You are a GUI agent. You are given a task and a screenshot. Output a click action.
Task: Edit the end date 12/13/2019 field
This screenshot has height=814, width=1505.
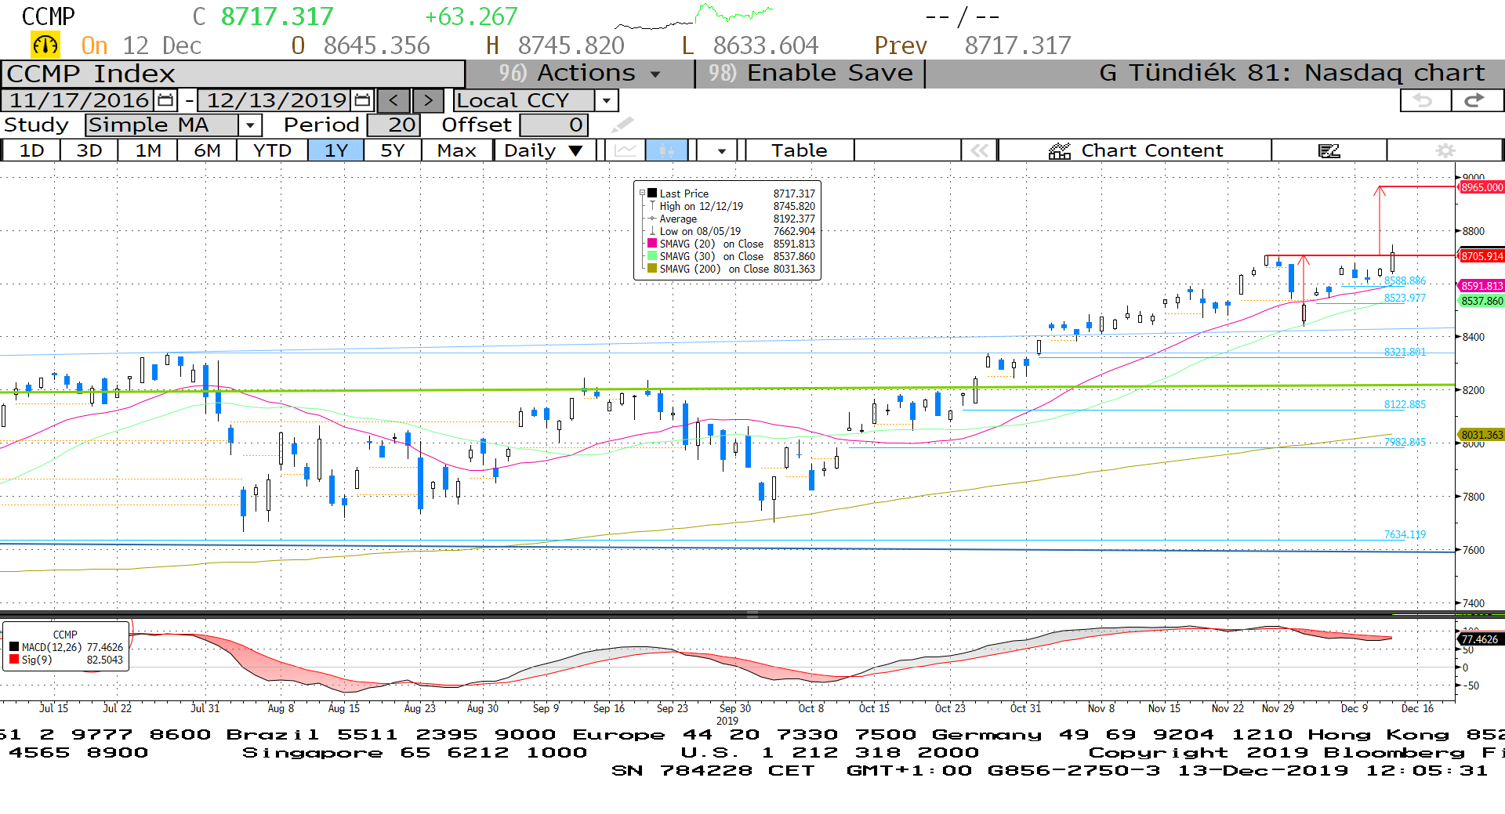coord(276,100)
